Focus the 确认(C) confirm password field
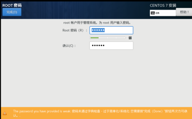 (111, 46)
